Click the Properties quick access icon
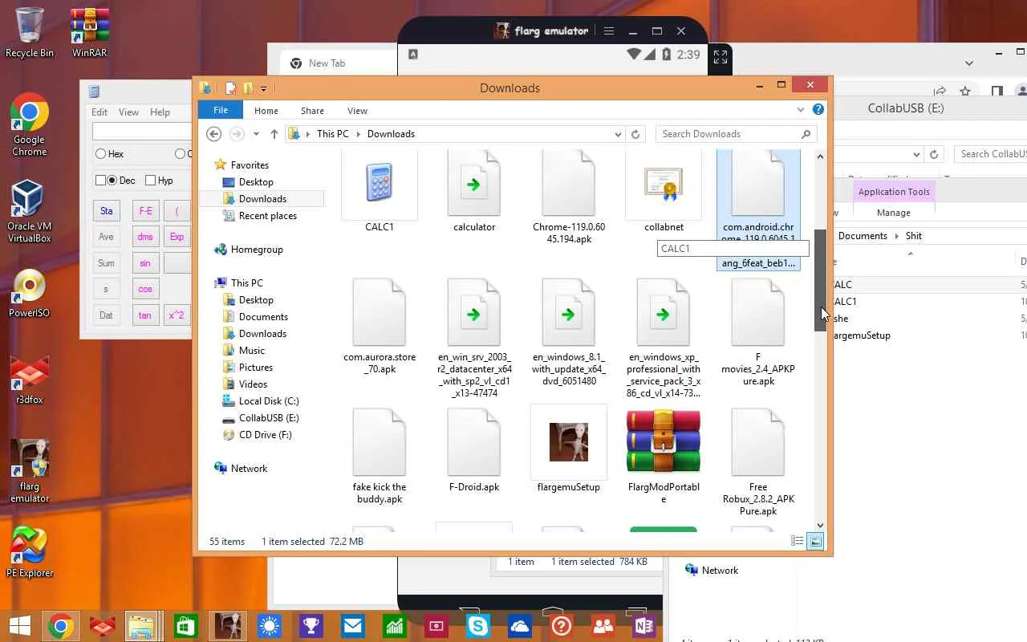The width and height of the screenshot is (1027, 642). 230,88
